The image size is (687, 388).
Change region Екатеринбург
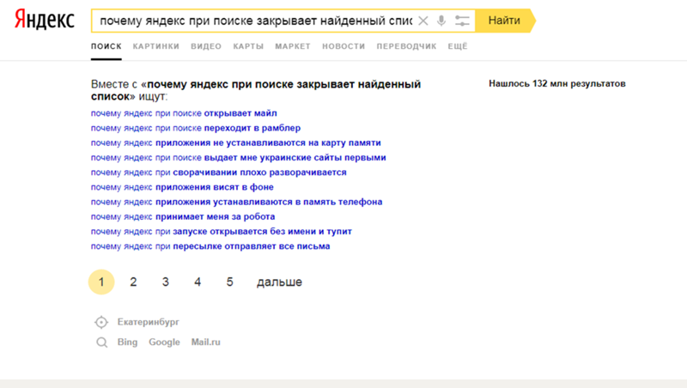pos(148,322)
